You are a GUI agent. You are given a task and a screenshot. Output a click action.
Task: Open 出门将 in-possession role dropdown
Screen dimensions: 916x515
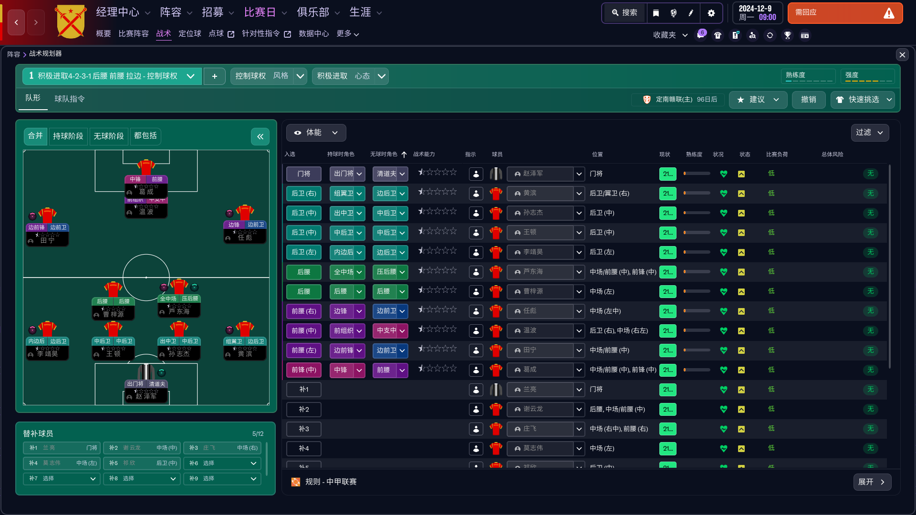(347, 174)
